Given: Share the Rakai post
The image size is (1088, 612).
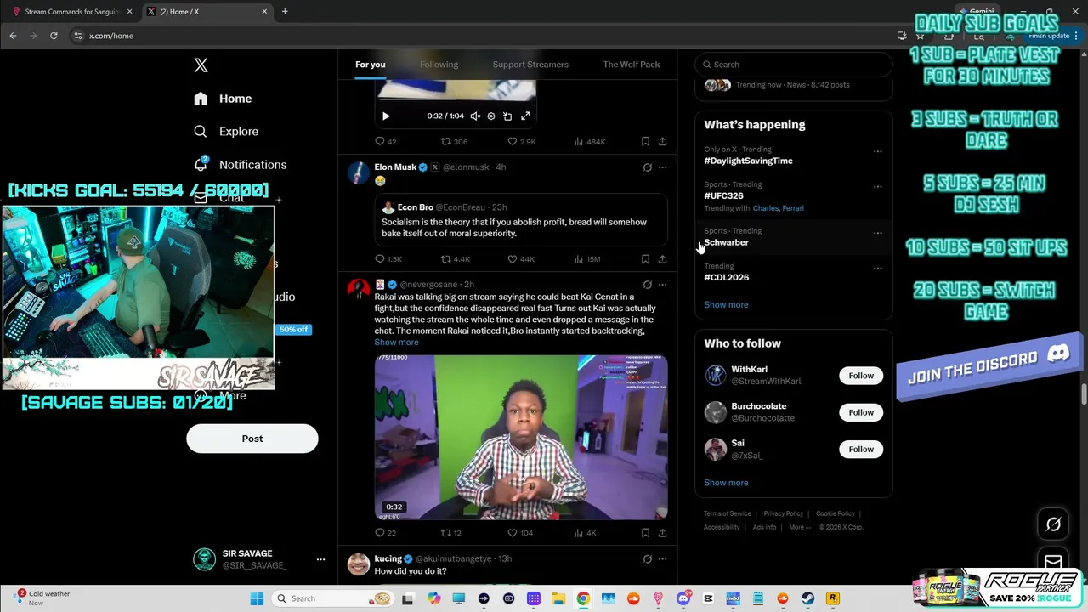Looking at the screenshot, I should tap(662, 533).
